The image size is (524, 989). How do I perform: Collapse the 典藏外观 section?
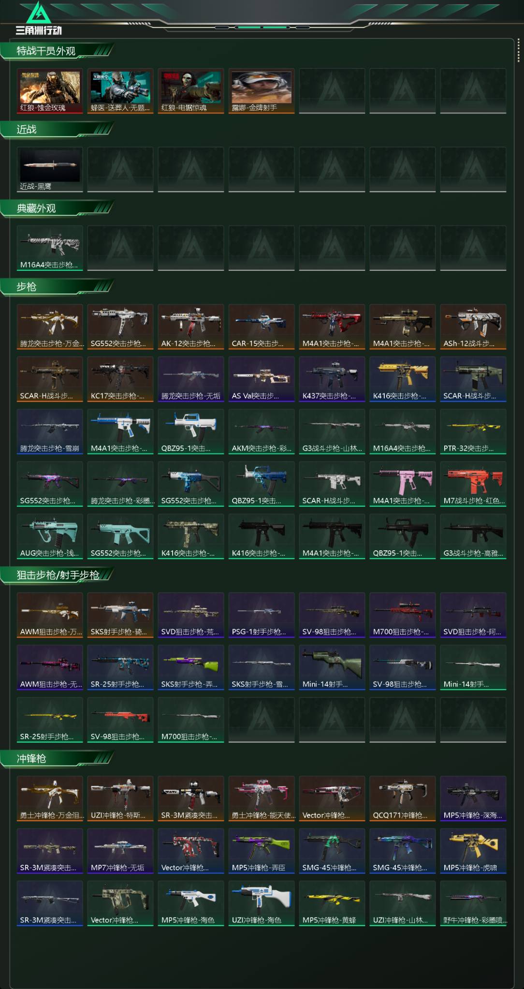[x=36, y=208]
